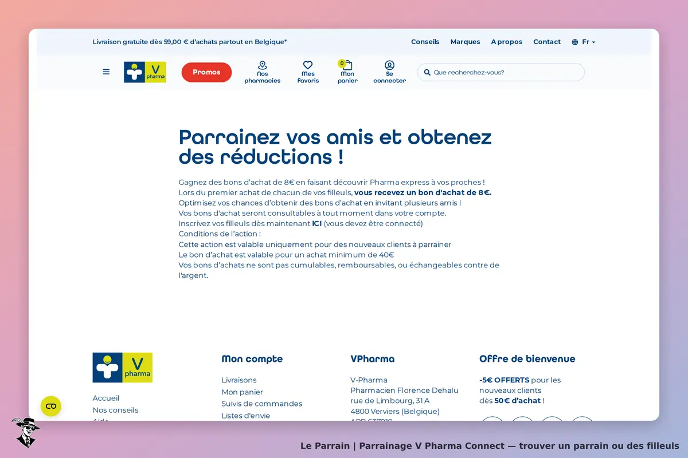
Task: Click the Mon compte footer heading
Action: [252, 359]
